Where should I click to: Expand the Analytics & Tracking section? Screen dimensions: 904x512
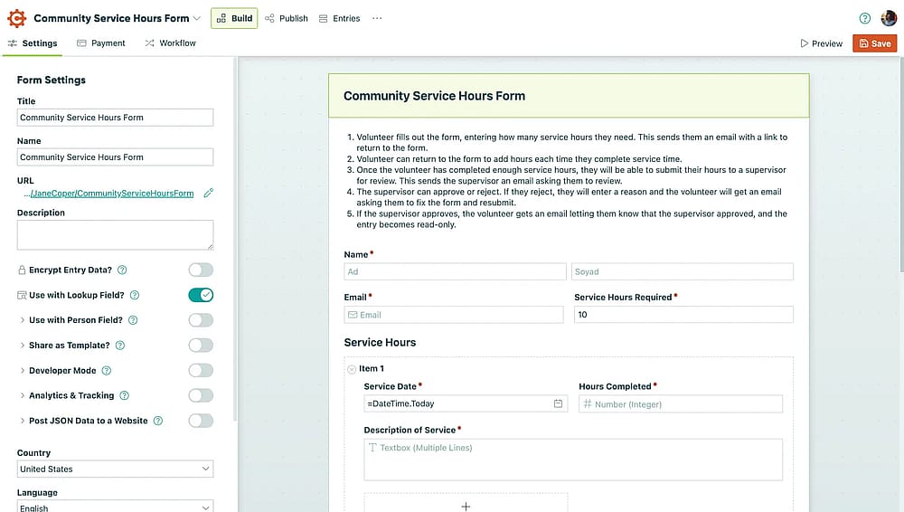pos(22,395)
